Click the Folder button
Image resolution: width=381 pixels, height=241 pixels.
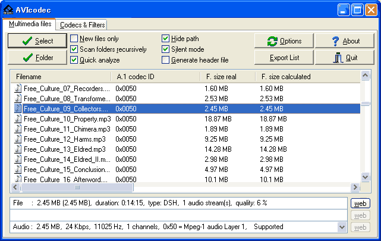37,58
